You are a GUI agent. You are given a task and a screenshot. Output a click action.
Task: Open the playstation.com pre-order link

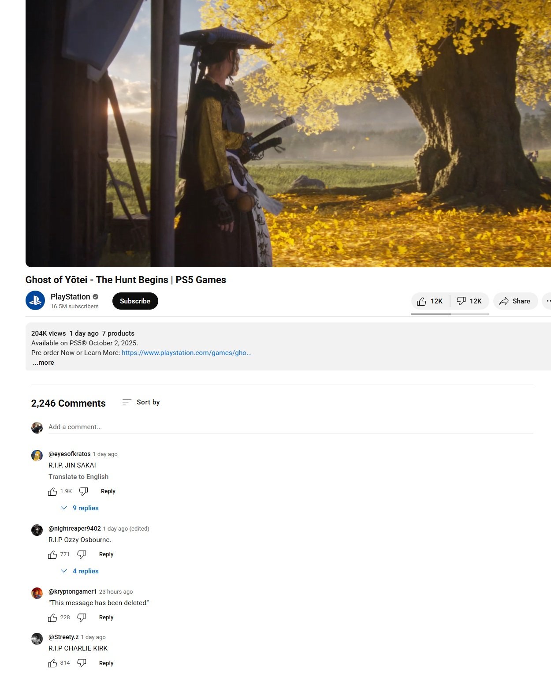pyautogui.click(x=186, y=353)
